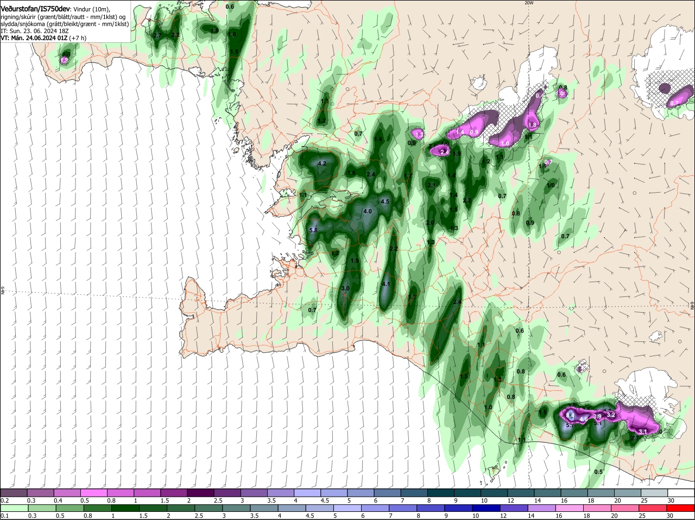695x520 pixels.
Task: Select the rain legend swatch between 18 and 20
Action: 598,508
